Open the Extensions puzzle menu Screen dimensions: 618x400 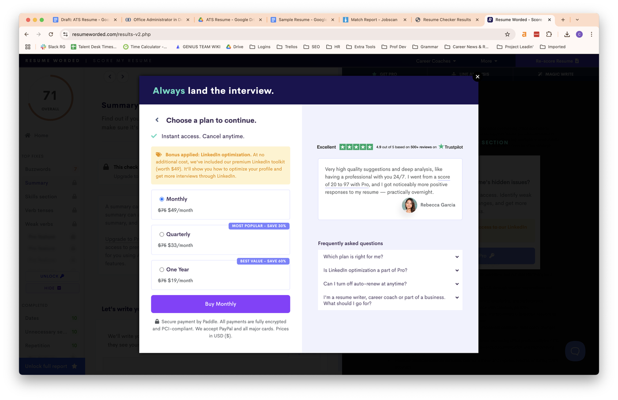click(x=549, y=34)
